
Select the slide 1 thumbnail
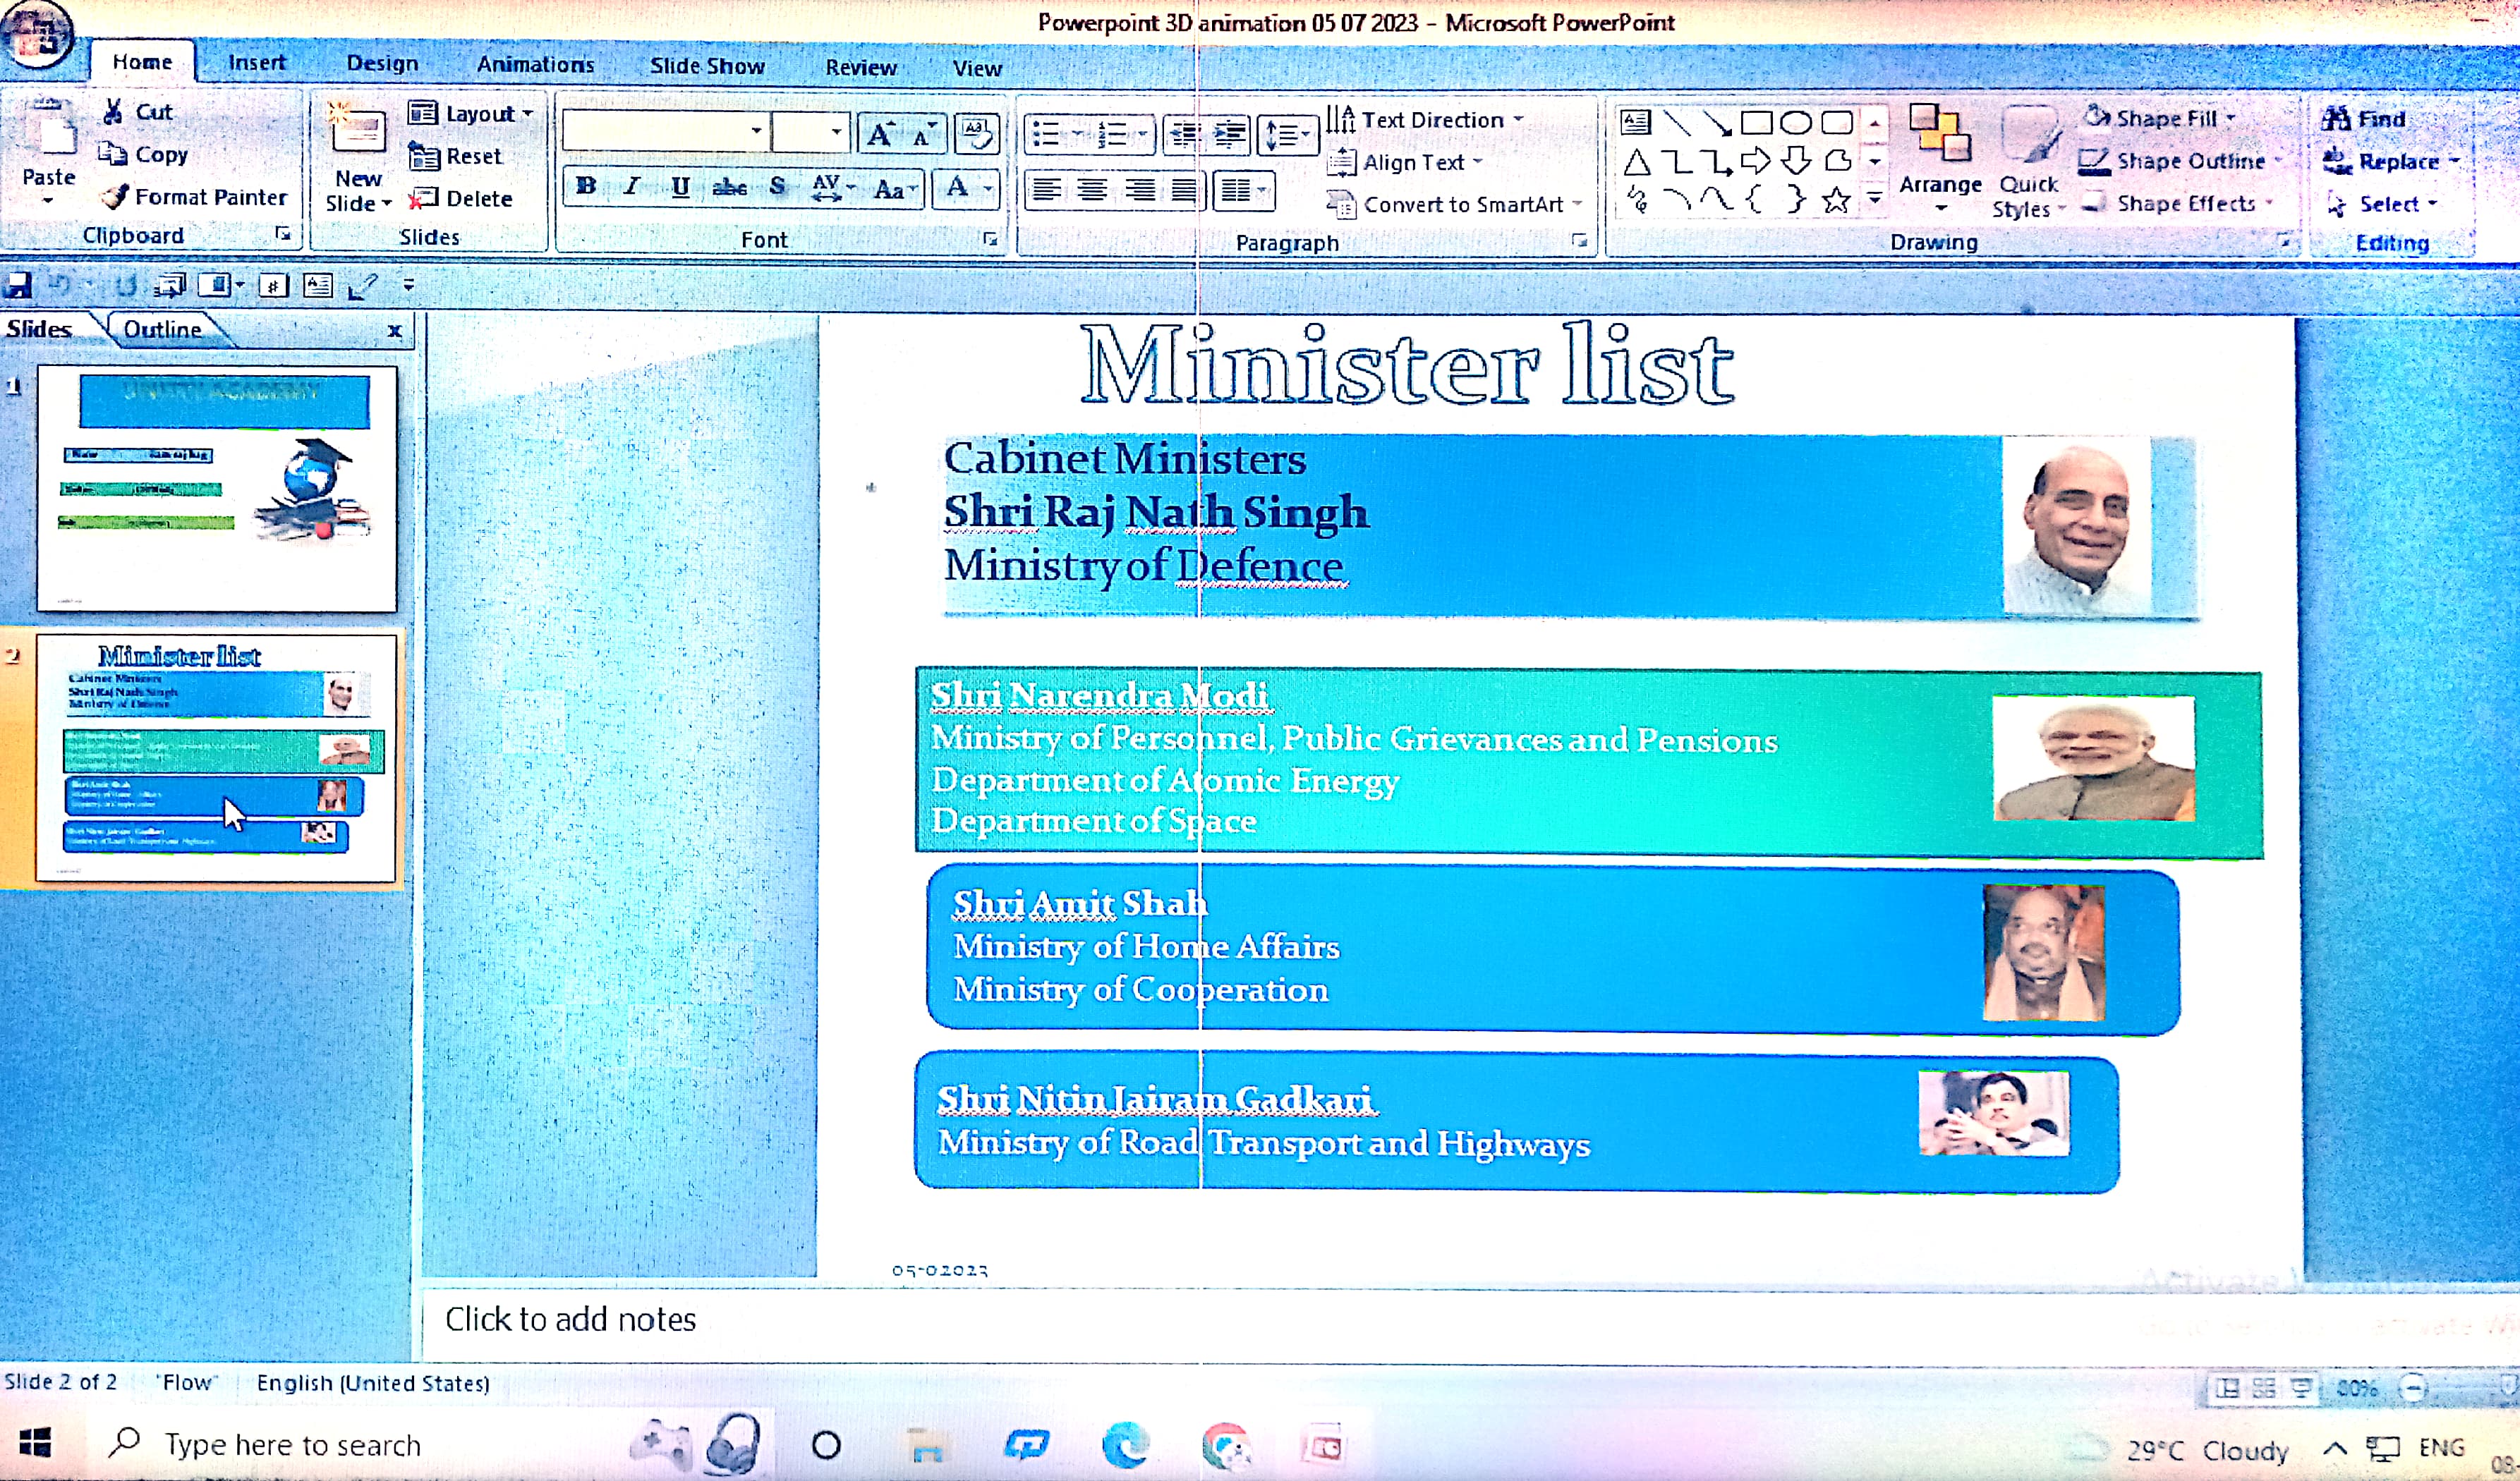coord(217,487)
